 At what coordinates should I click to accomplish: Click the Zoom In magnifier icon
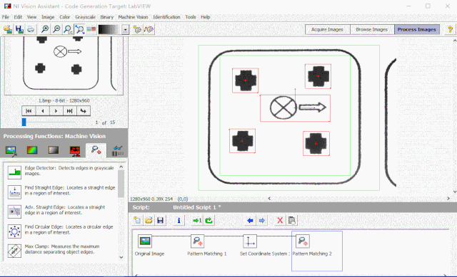click(x=45, y=29)
